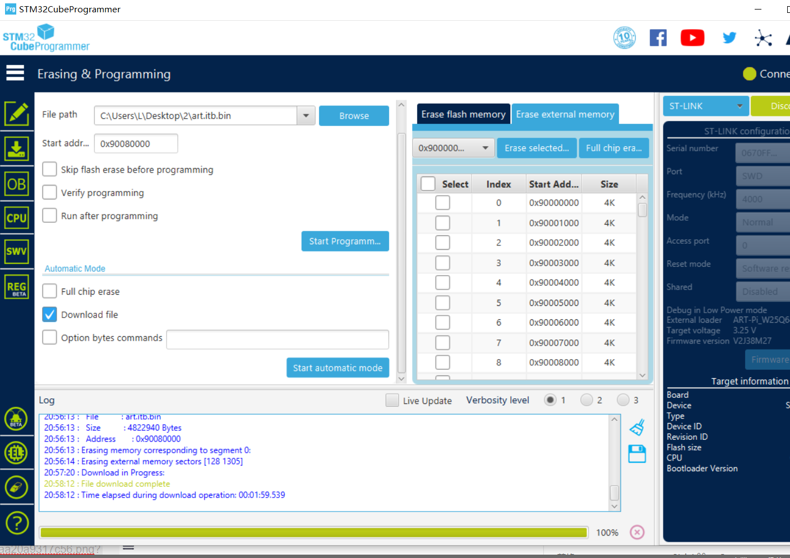Open the help question mark icon
Image resolution: width=790 pixels, height=558 pixels.
coord(17,523)
